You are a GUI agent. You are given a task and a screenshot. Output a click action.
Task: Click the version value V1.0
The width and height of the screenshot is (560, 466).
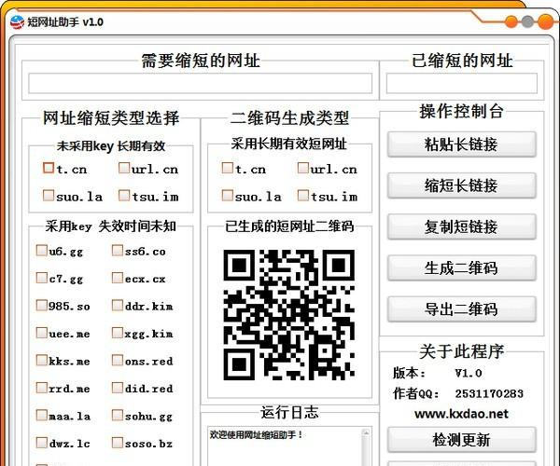point(469,373)
